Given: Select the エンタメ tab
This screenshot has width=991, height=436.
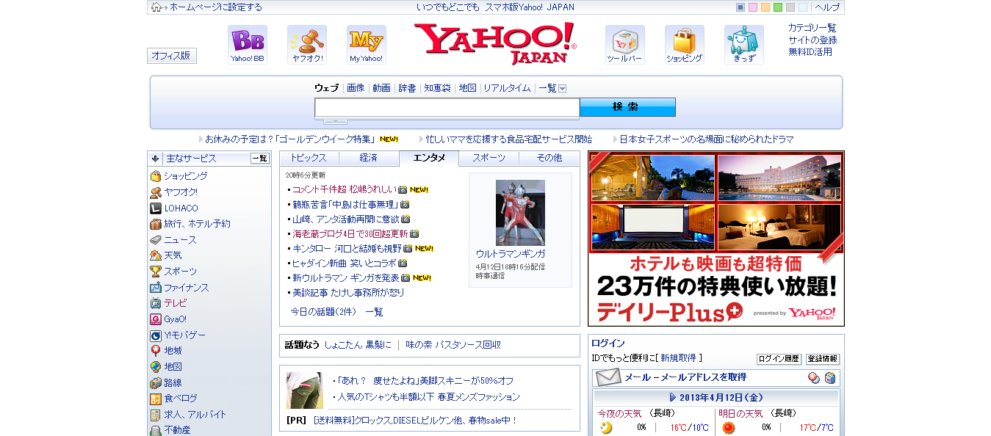Looking at the screenshot, I should [x=429, y=158].
